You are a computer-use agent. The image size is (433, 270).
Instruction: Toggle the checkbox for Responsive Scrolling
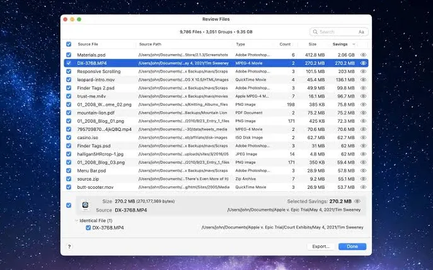[69, 71]
